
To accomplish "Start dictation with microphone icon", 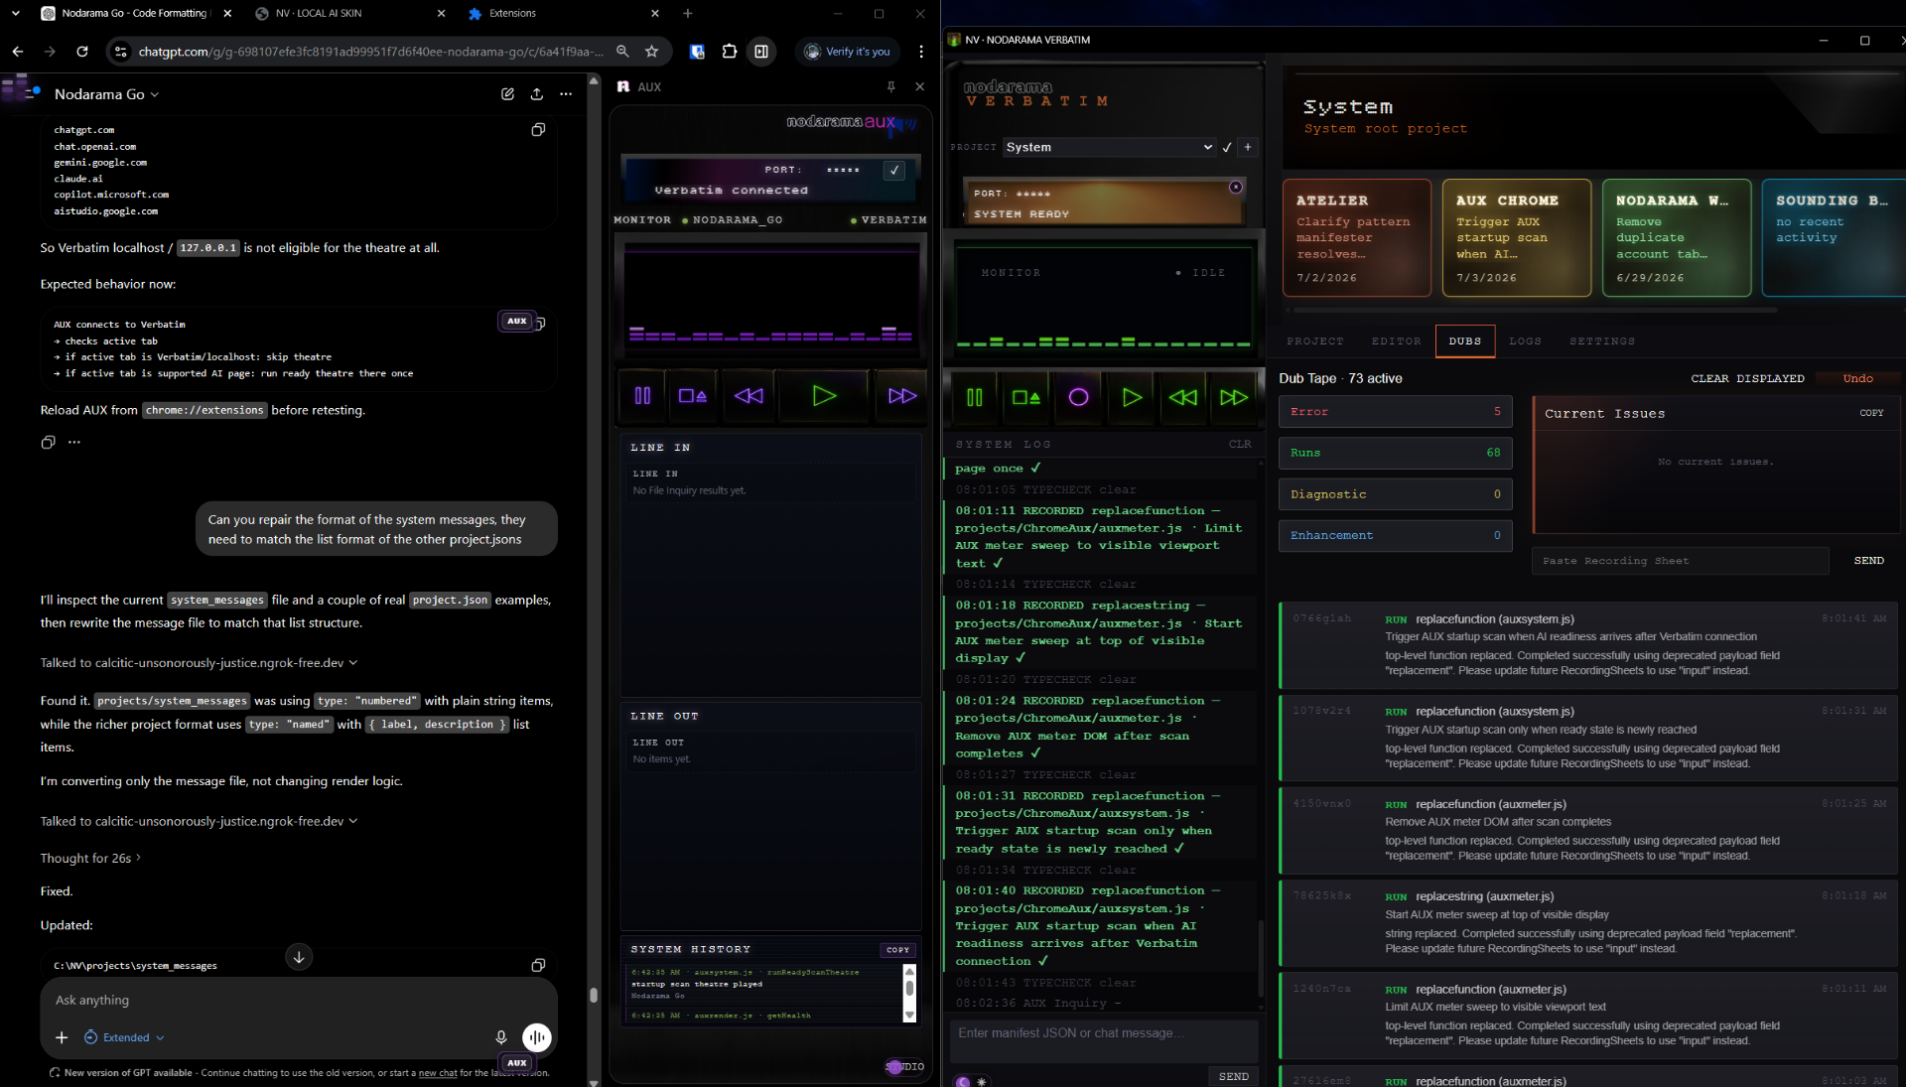I will click(501, 1037).
